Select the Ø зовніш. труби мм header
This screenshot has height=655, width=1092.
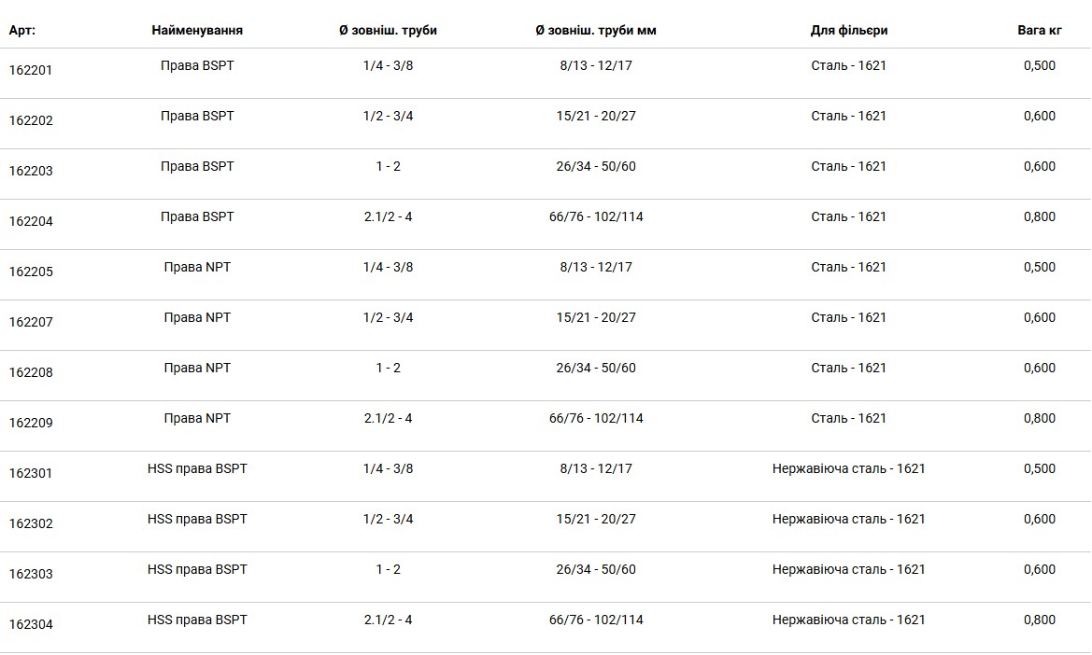click(596, 31)
